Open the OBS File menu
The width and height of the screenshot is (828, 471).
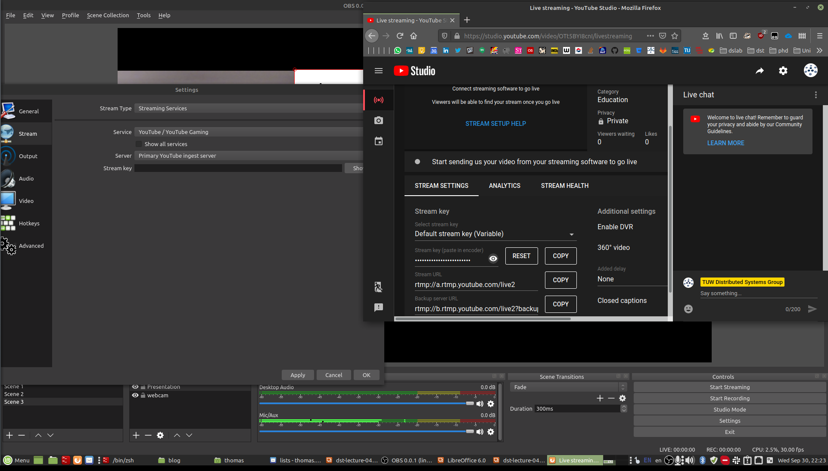coord(10,15)
